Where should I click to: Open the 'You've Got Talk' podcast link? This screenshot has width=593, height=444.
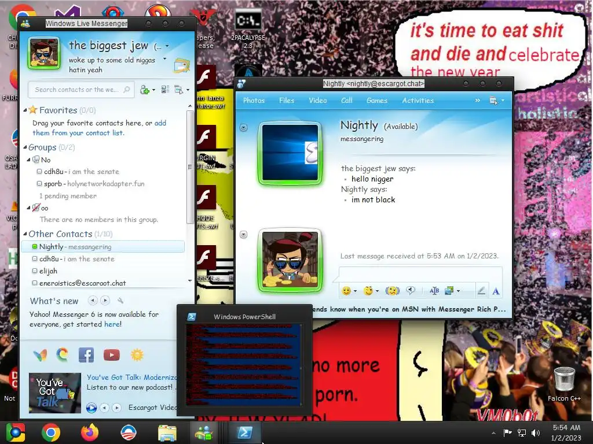click(132, 377)
